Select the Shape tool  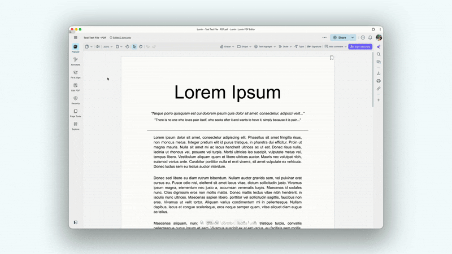[242, 47]
